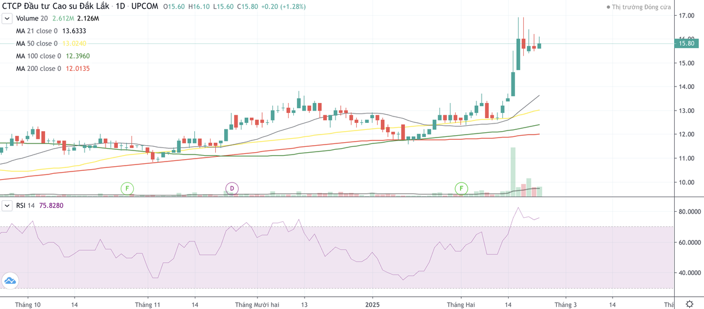
Task: Click the 15.80 current price label
Action: point(686,43)
